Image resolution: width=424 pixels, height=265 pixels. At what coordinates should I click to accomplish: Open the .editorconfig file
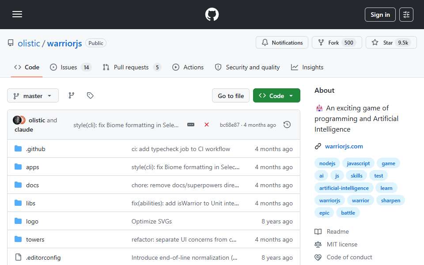(x=43, y=257)
